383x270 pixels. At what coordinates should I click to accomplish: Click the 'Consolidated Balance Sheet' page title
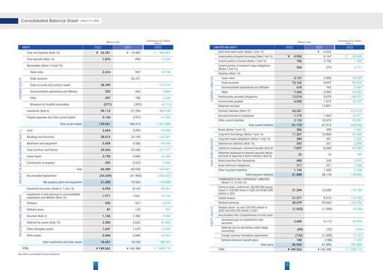(49, 21)
